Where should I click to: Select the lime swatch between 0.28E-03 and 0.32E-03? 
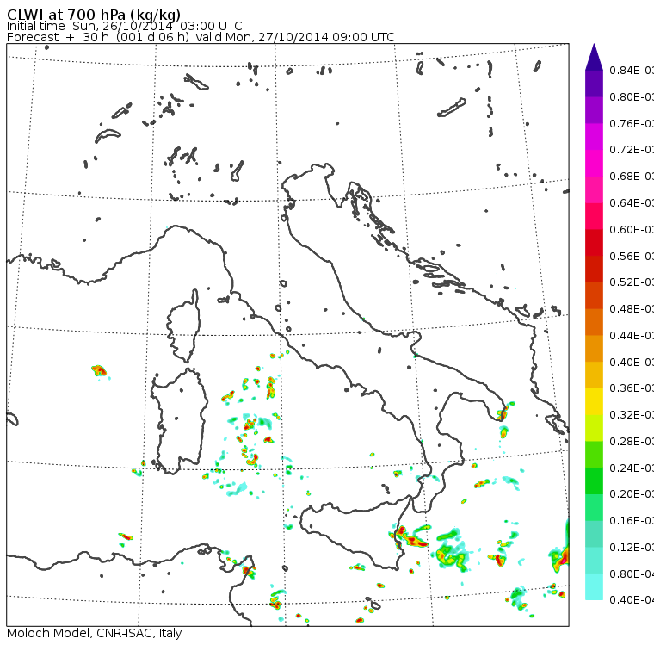[594, 428]
